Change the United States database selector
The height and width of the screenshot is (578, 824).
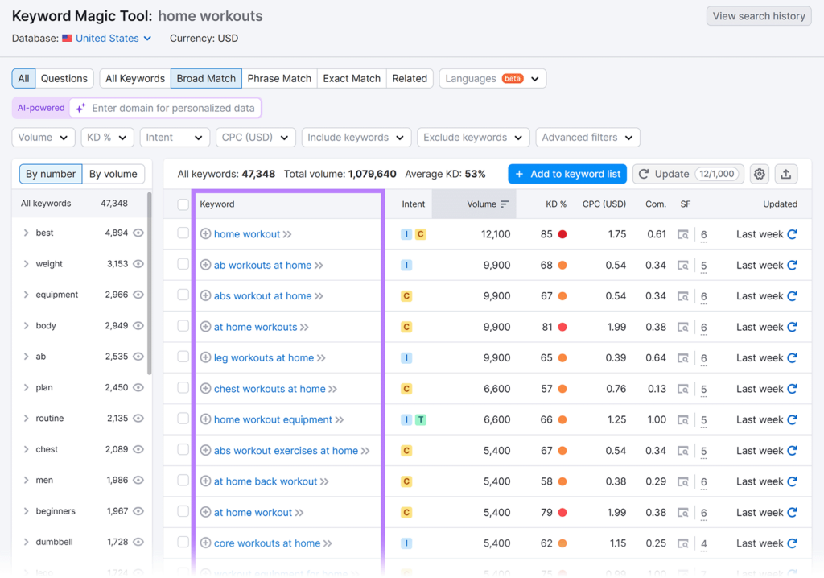[x=107, y=39]
